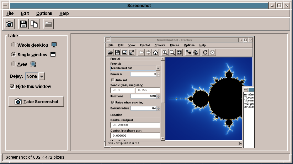Click Centre imaginary part field 0.000000
This screenshot has height=164, width=293.
pyautogui.click(x=135, y=136)
